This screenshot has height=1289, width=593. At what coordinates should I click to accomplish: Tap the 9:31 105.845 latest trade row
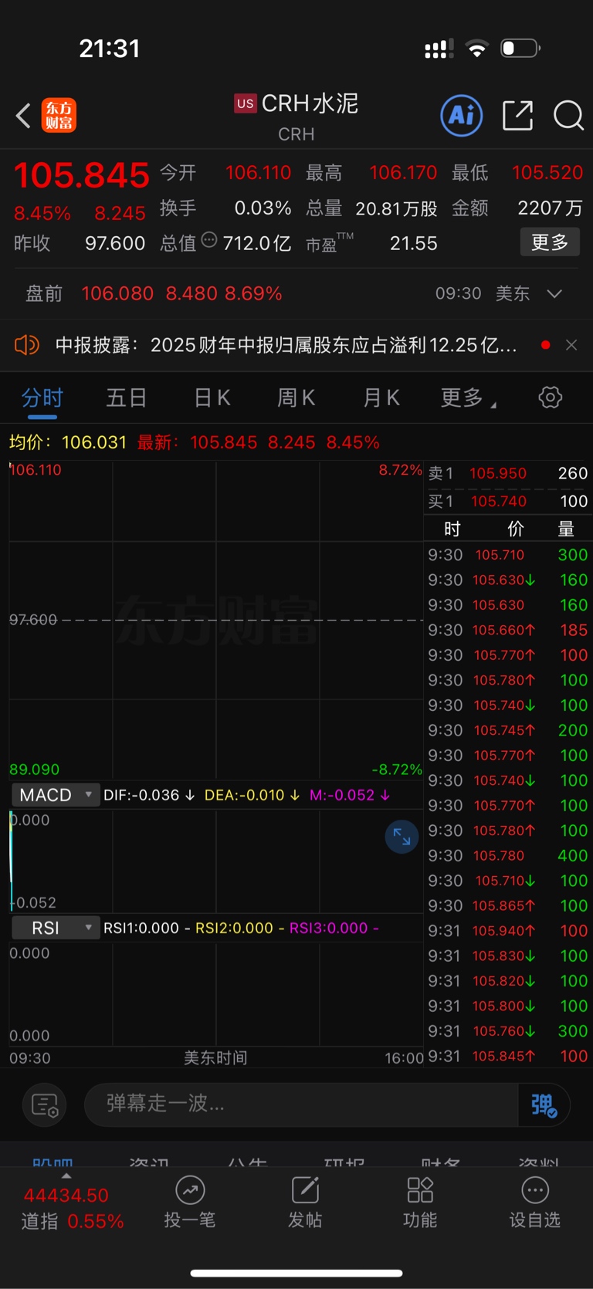508,1056
